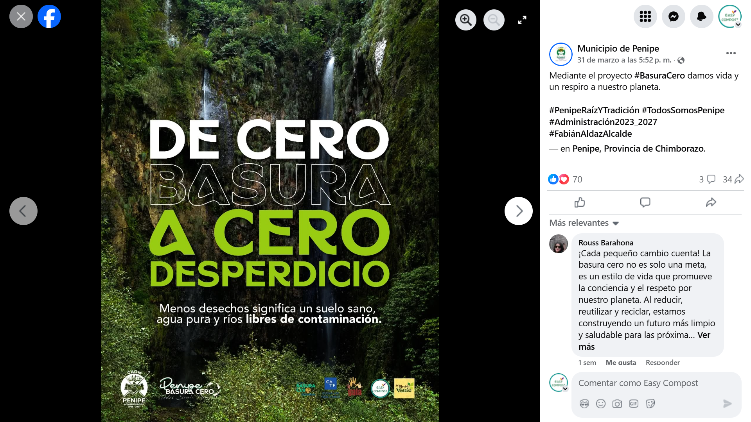Like the post with thumbs-up
The width and height of the screenshot is (751, 422).
[x=579, y=202]
